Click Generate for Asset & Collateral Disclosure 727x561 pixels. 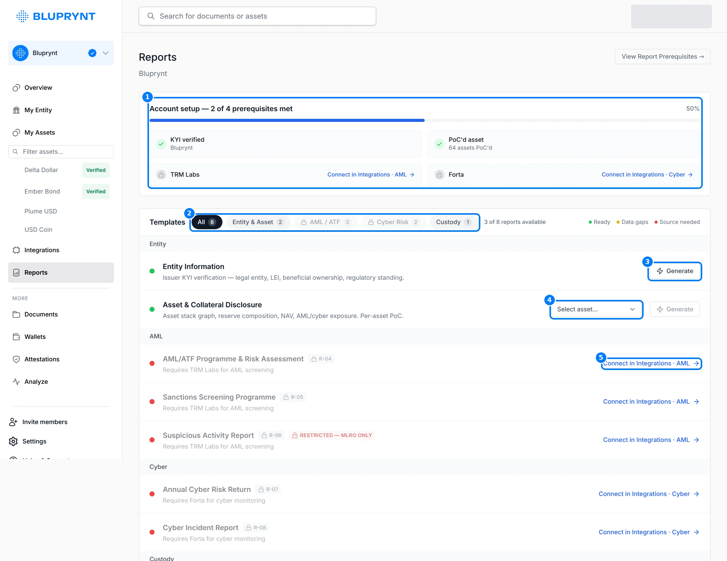point(675,310)
